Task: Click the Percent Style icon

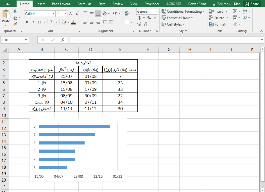Action: tap(149, 18)
